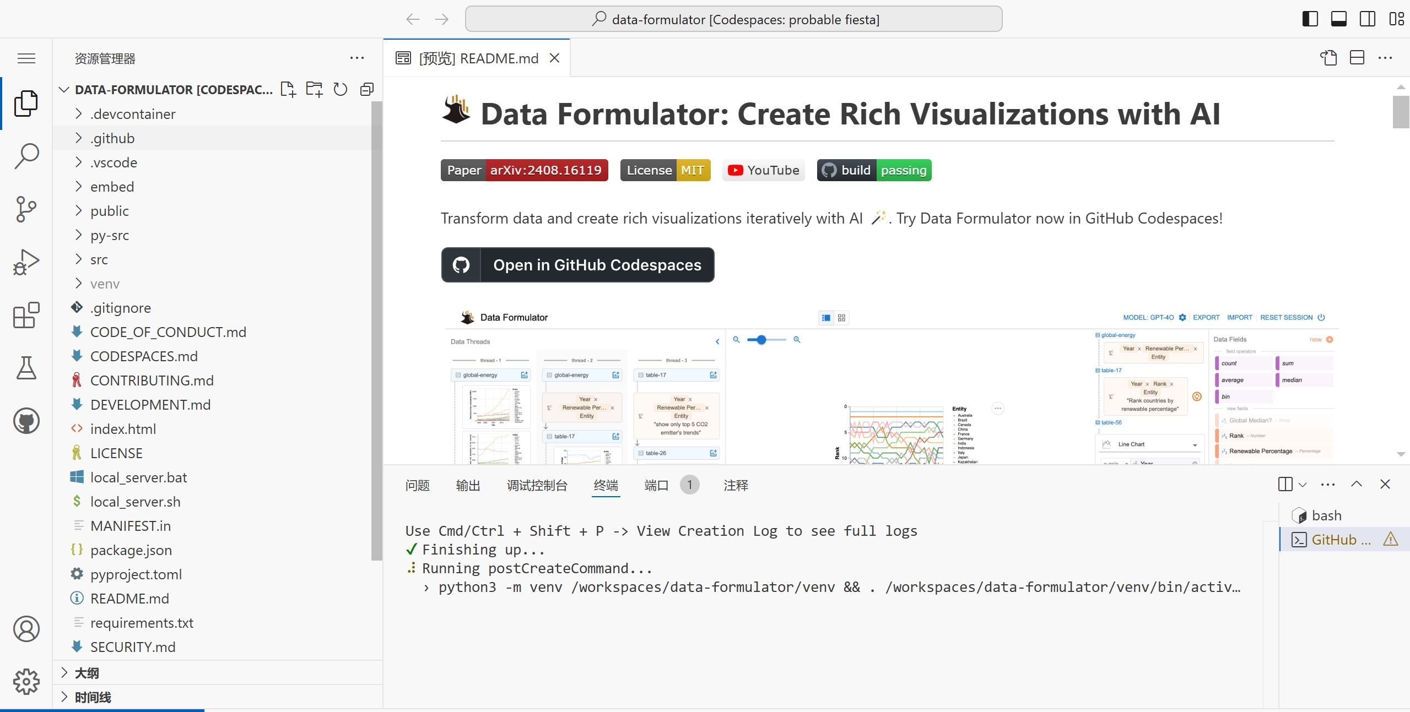Open index.html in explorer

click(218, 429)
